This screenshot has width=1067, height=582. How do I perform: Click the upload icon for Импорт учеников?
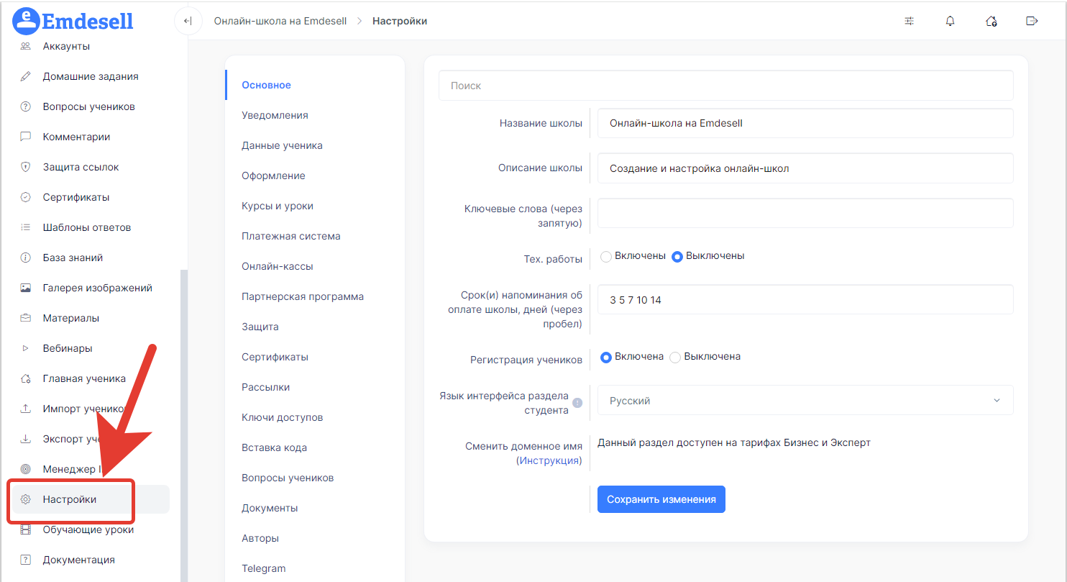[x=26, y=409]
